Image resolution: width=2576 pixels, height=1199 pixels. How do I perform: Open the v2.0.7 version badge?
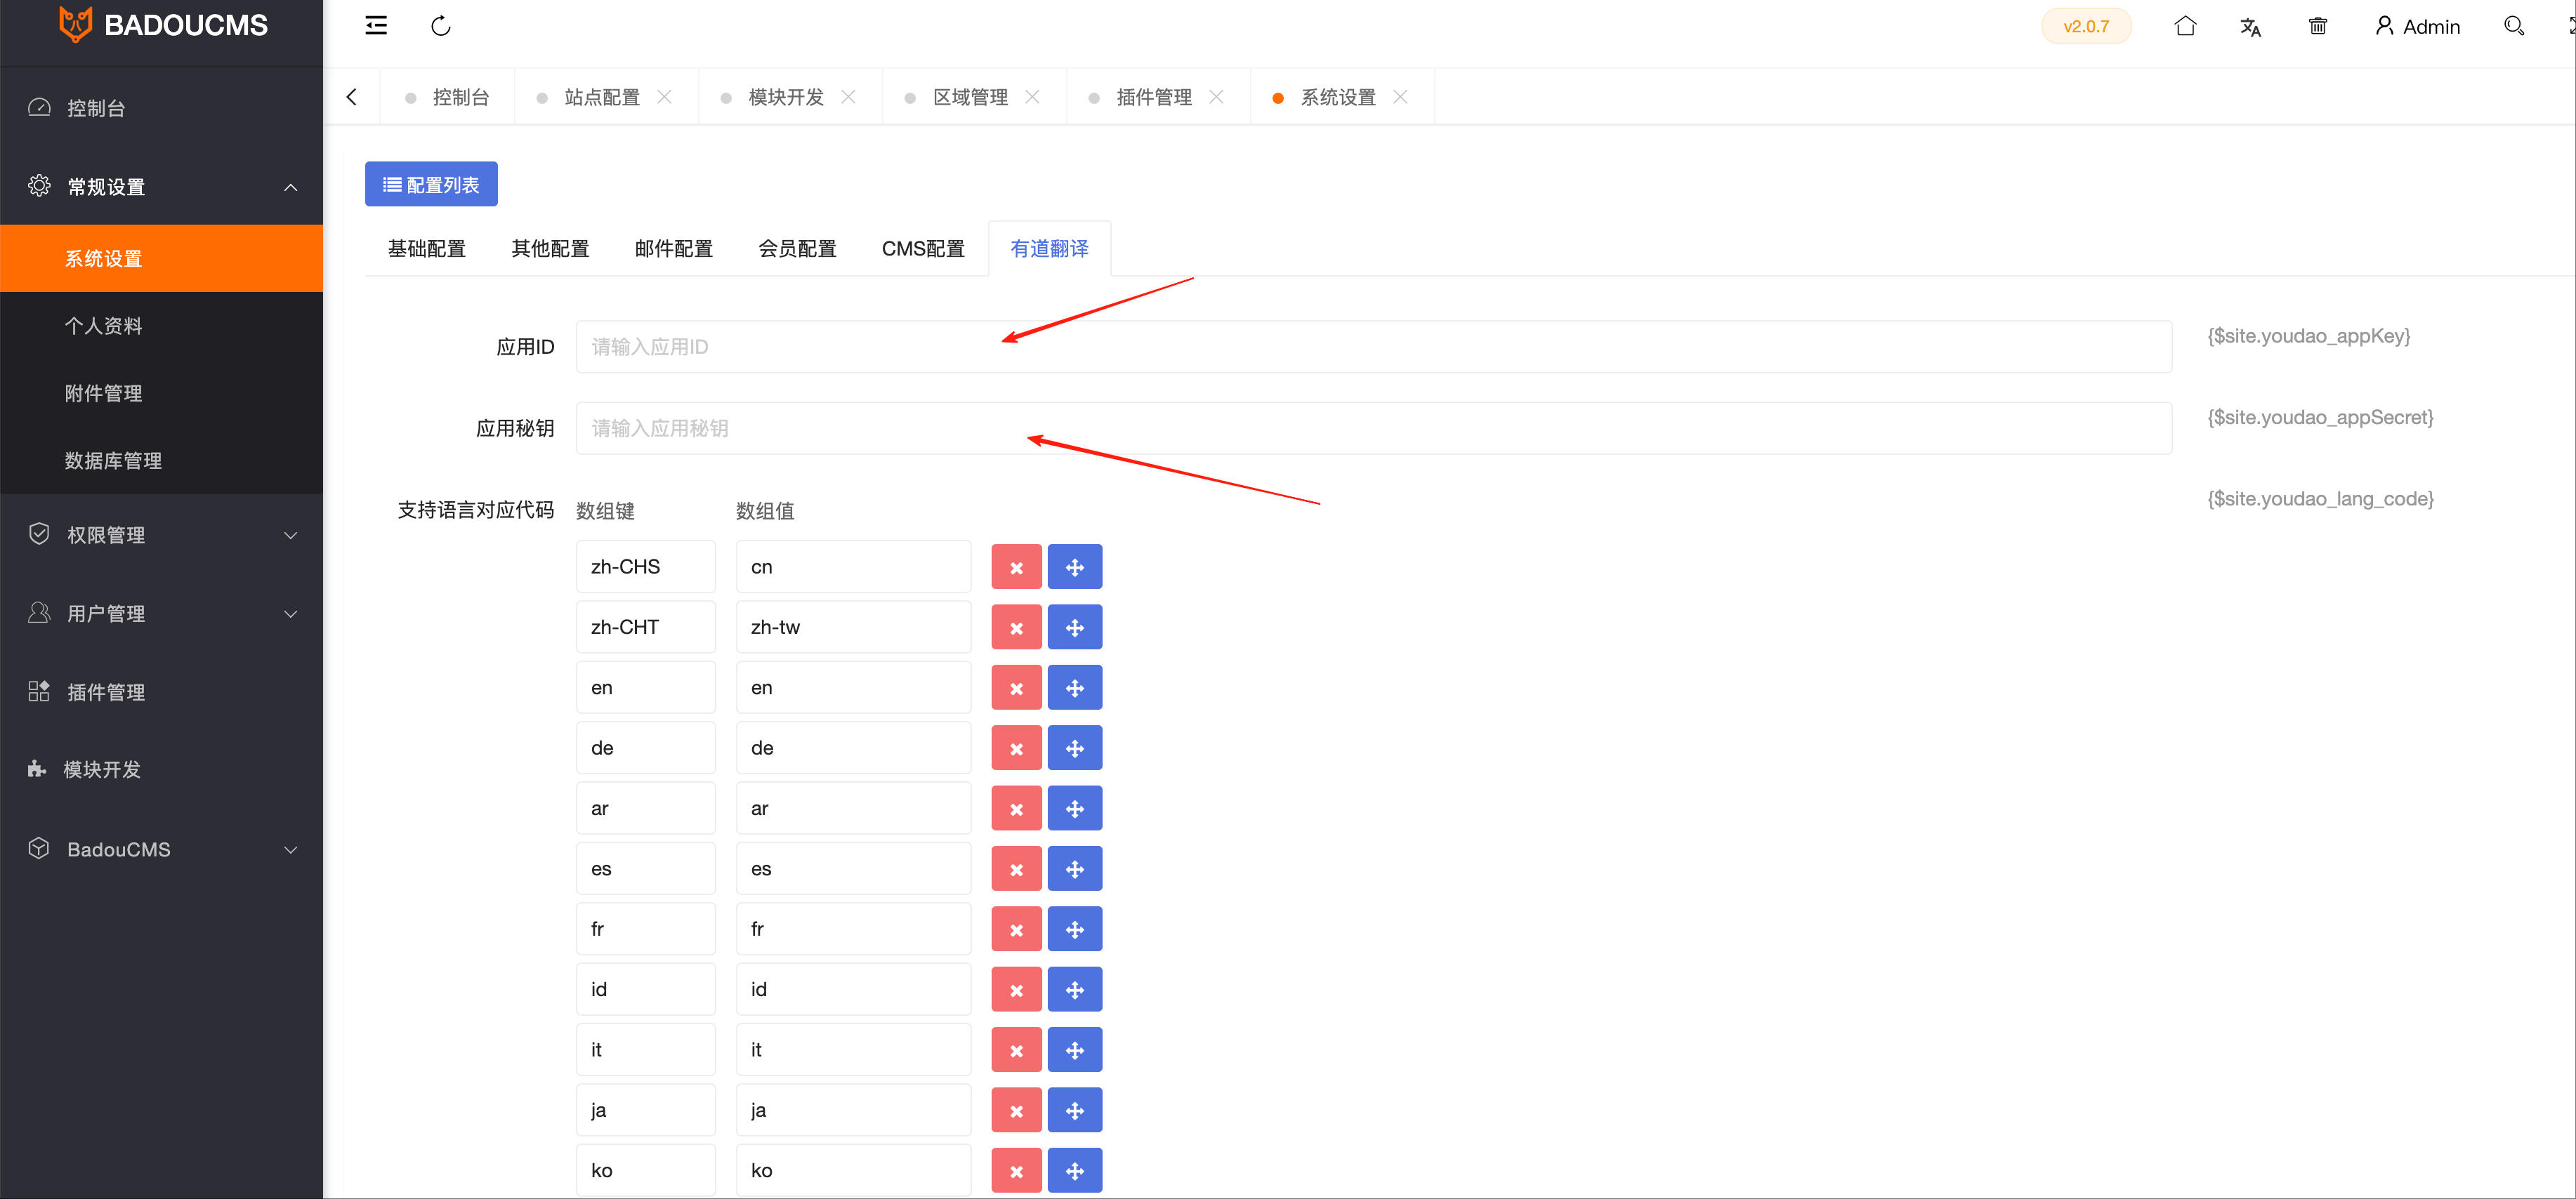[x=2086, y=26]
